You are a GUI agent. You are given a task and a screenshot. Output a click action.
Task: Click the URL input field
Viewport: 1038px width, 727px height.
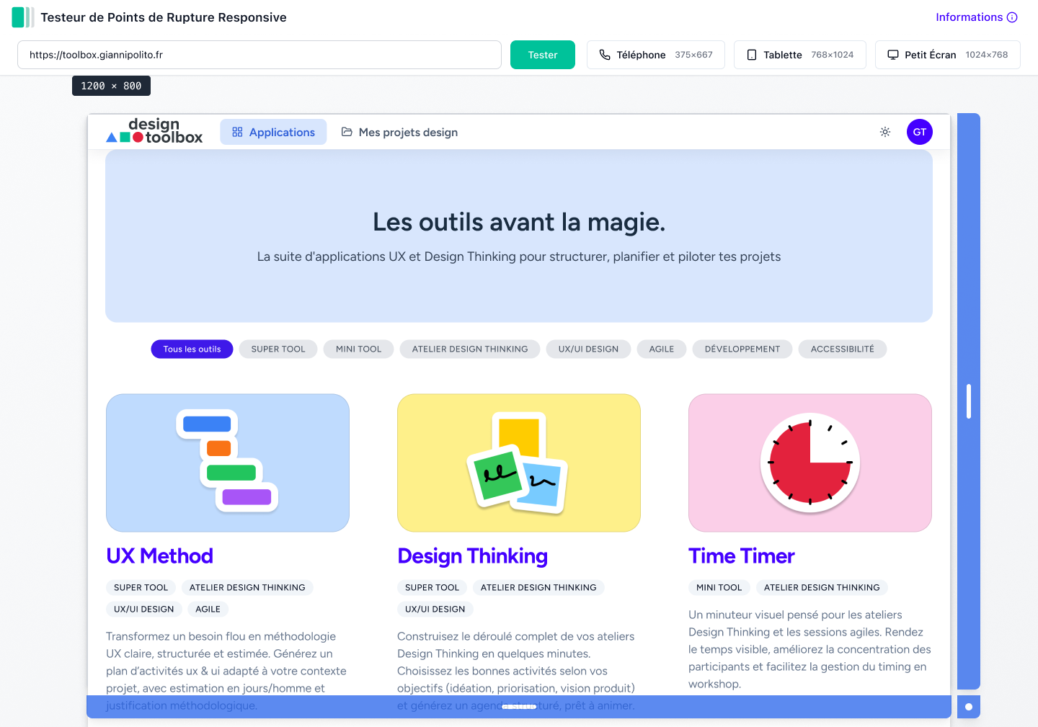tap(259, 55)
